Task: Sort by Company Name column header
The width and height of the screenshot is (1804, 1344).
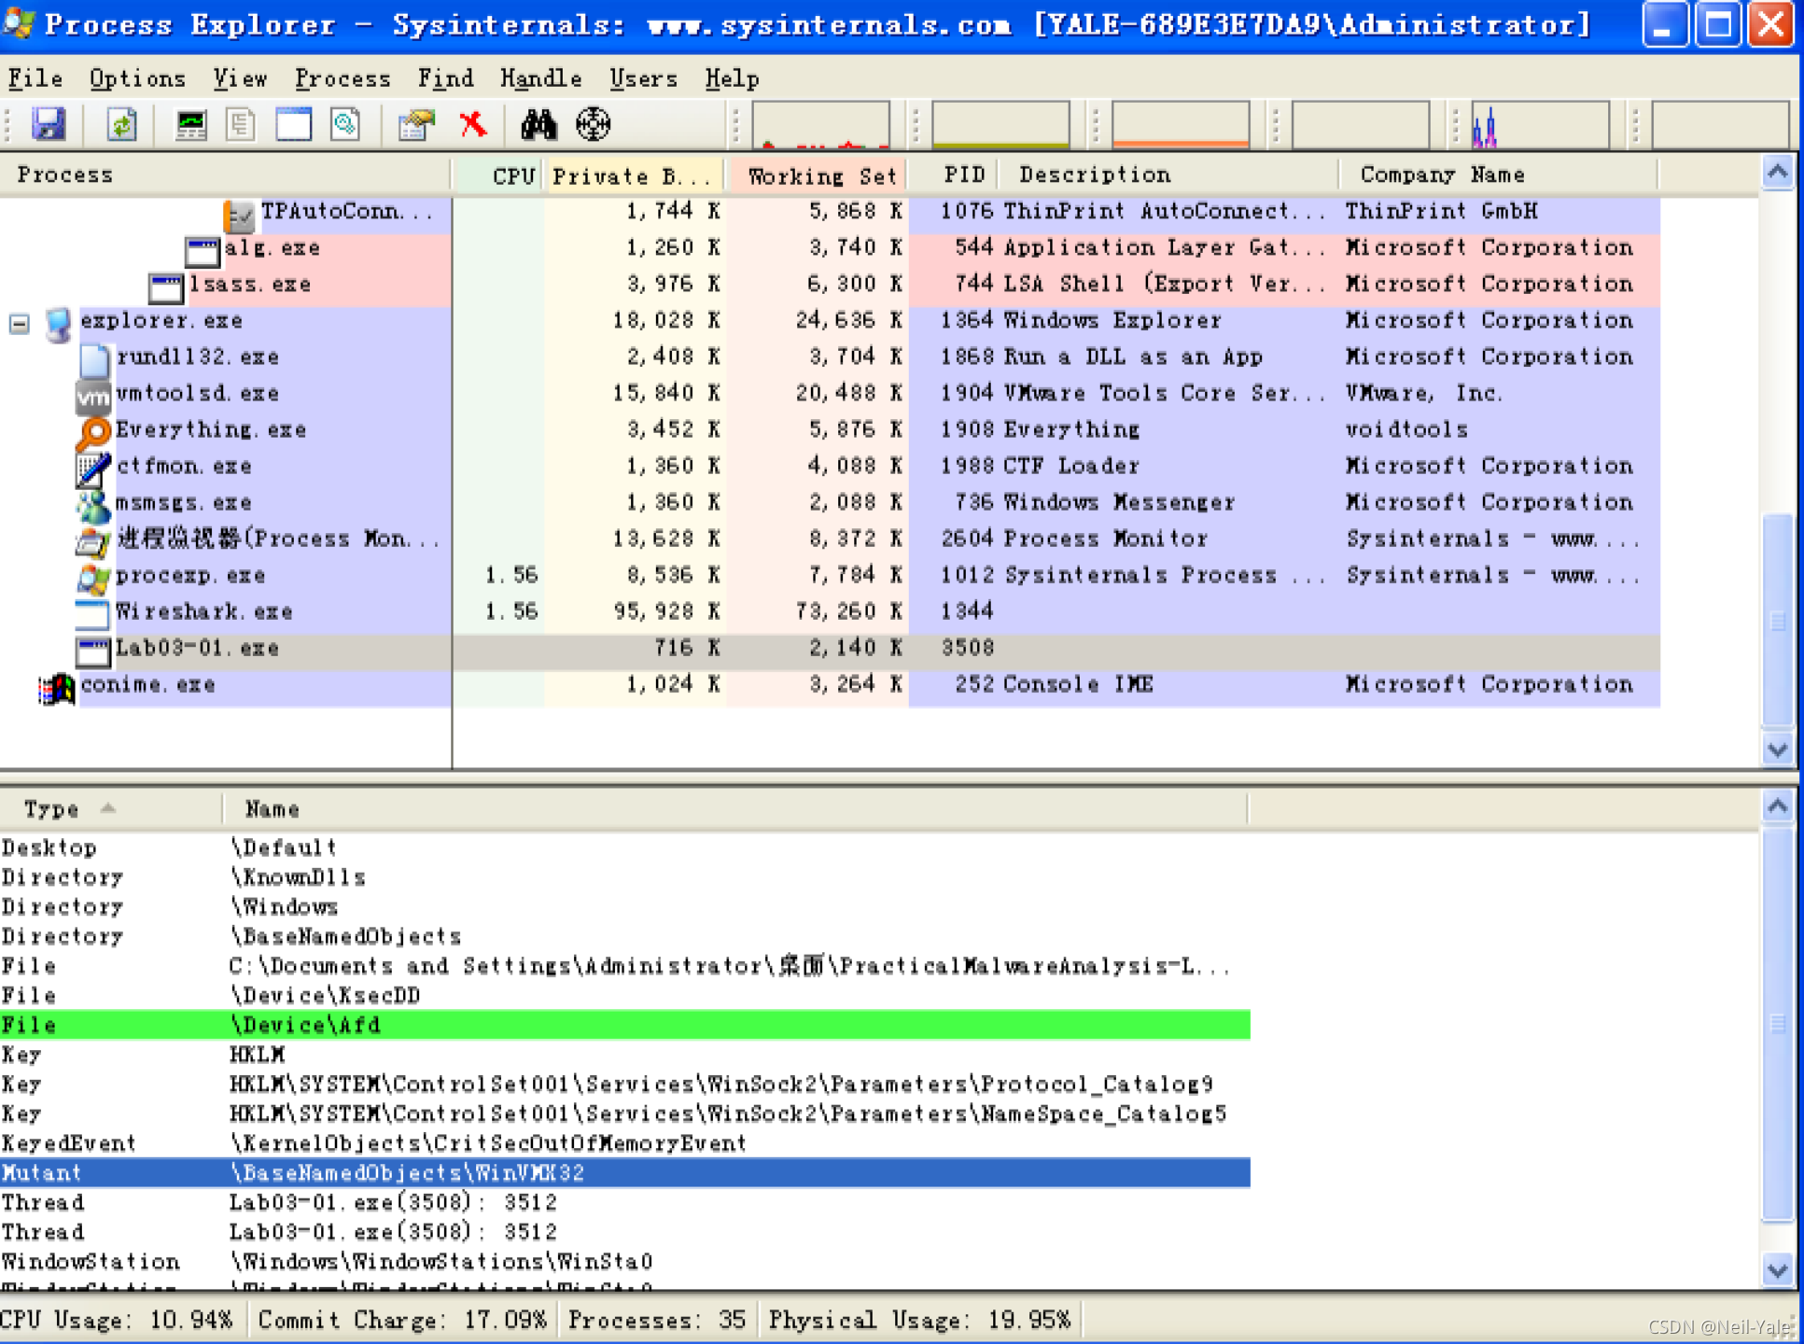Action: click(1499, 175)
